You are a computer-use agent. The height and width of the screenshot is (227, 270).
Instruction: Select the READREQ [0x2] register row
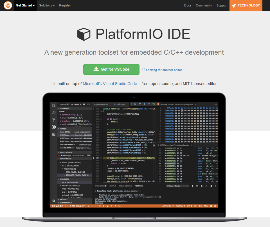[x=75, y=175]
